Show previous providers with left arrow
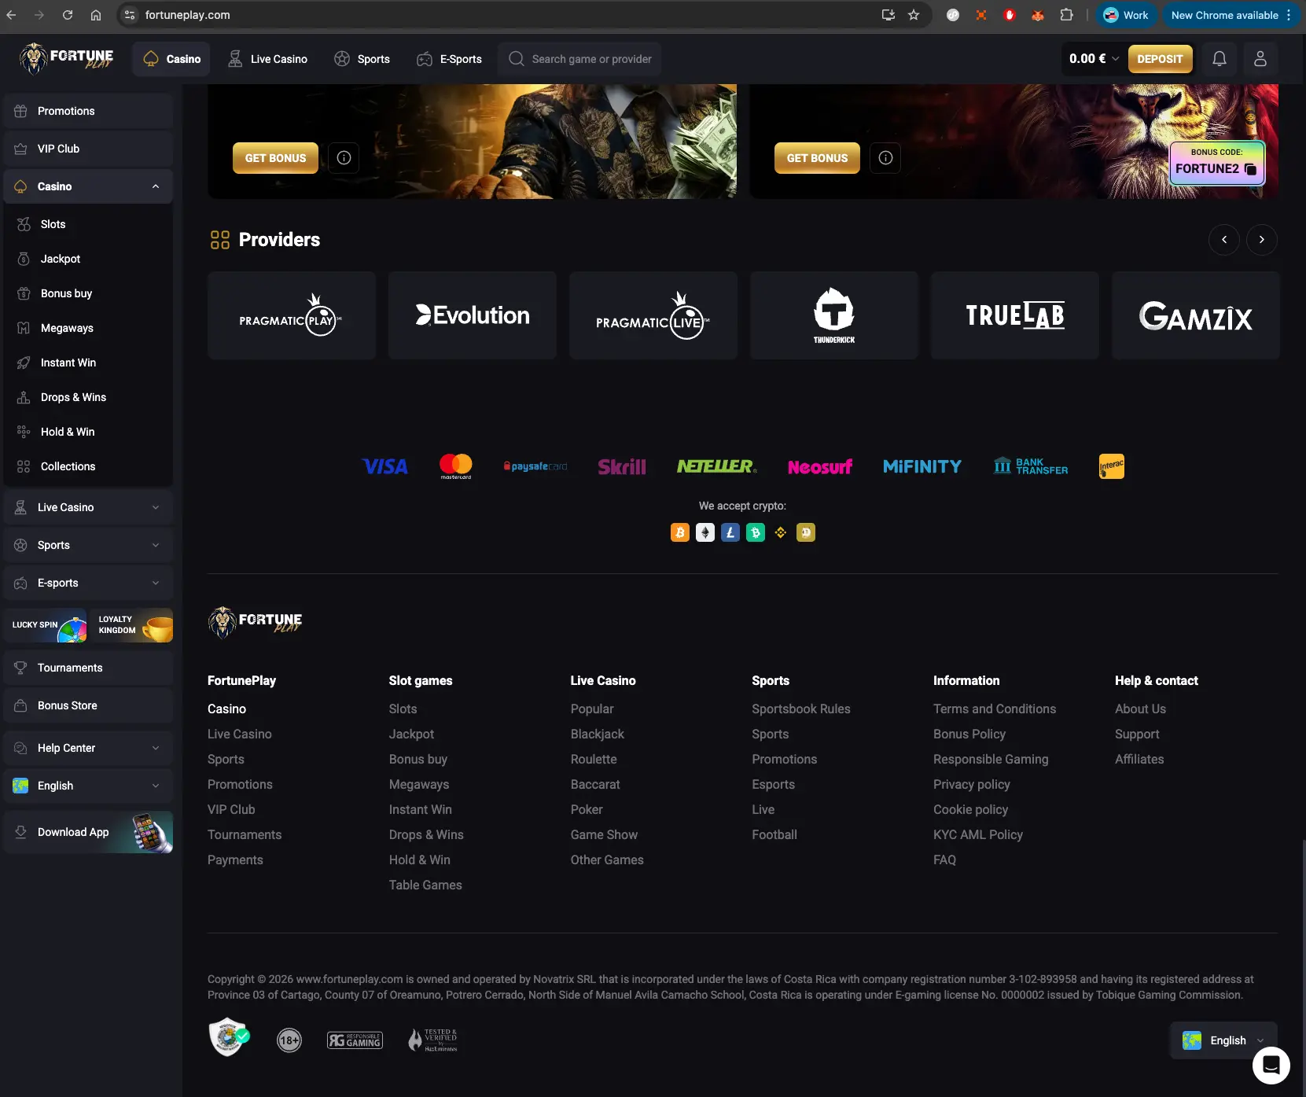Screen dimensions: 1306x1097 point(1224,240)
